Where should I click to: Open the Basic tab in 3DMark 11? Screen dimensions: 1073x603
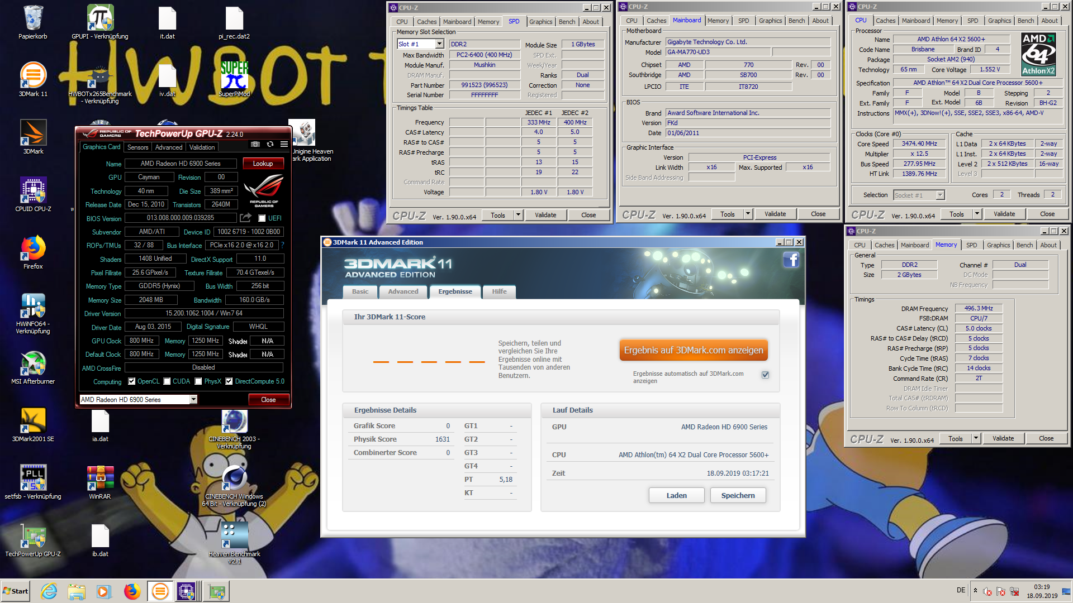[360, 291]
